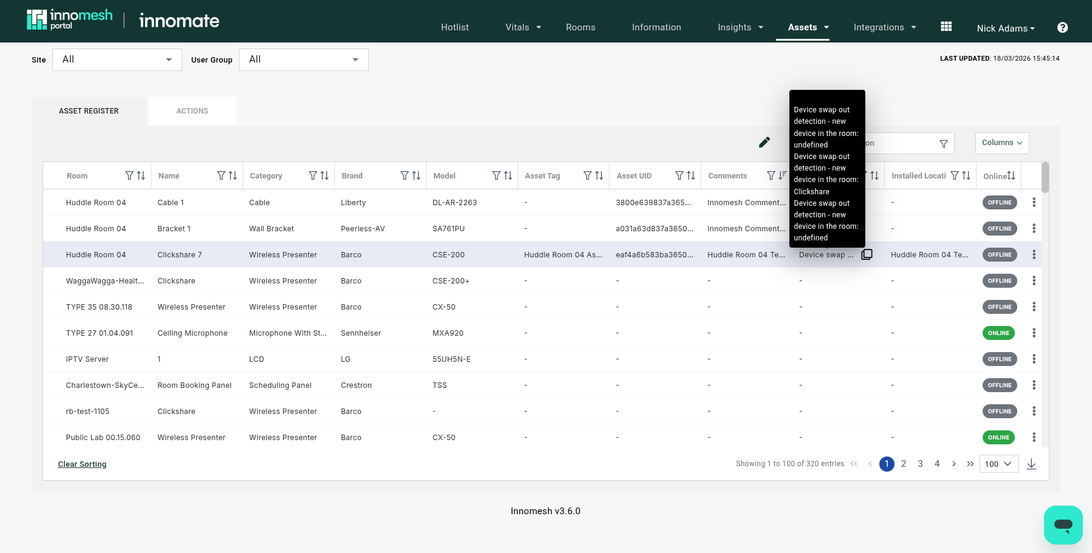
Task: Click the table's vertical scrollbar
Action: point(1045,177)
